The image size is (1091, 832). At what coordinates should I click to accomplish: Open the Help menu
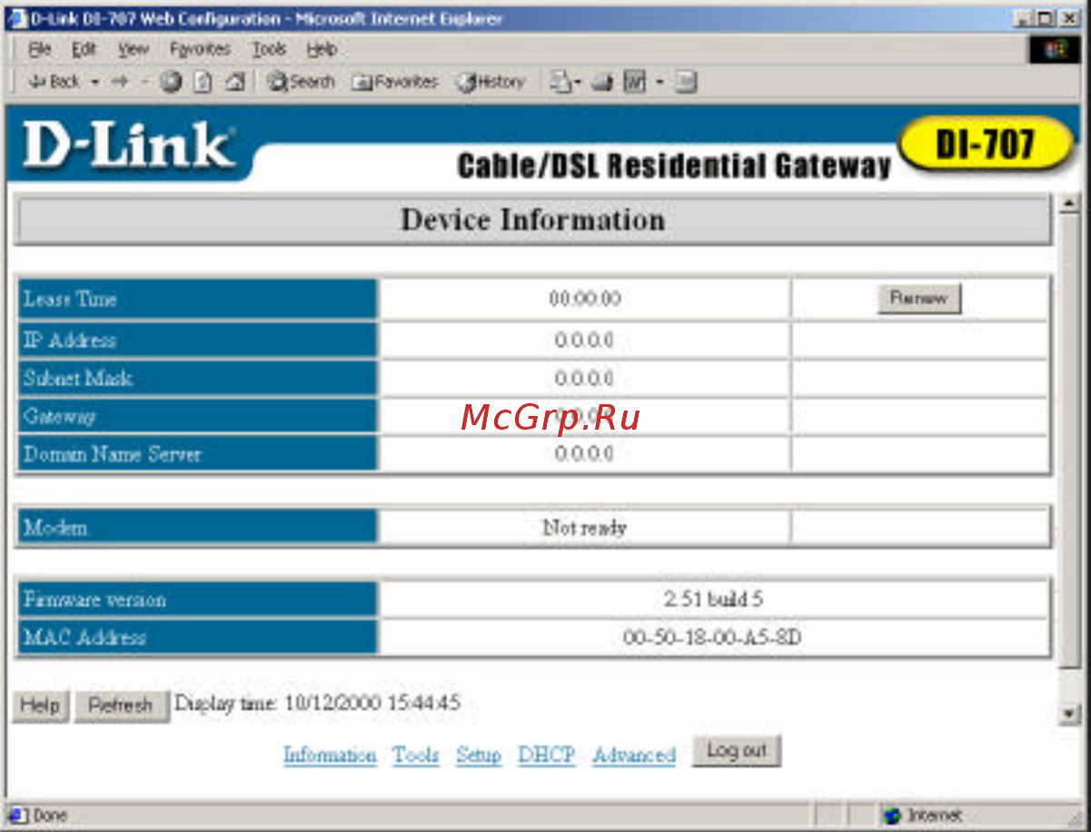[x=322, y=49]
